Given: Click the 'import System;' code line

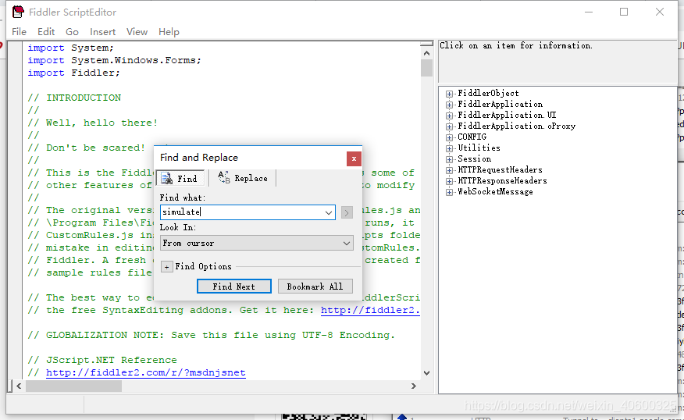Looking at the screenshot, I should click(x=70, y=48).
